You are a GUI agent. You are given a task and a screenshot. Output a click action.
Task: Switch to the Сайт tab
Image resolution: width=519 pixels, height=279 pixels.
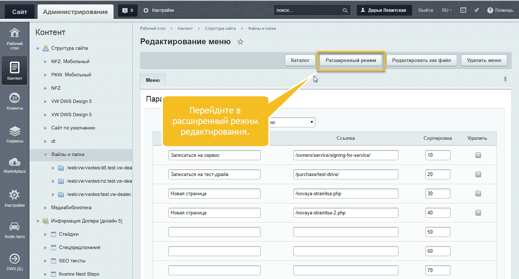[x=20, y=12]
